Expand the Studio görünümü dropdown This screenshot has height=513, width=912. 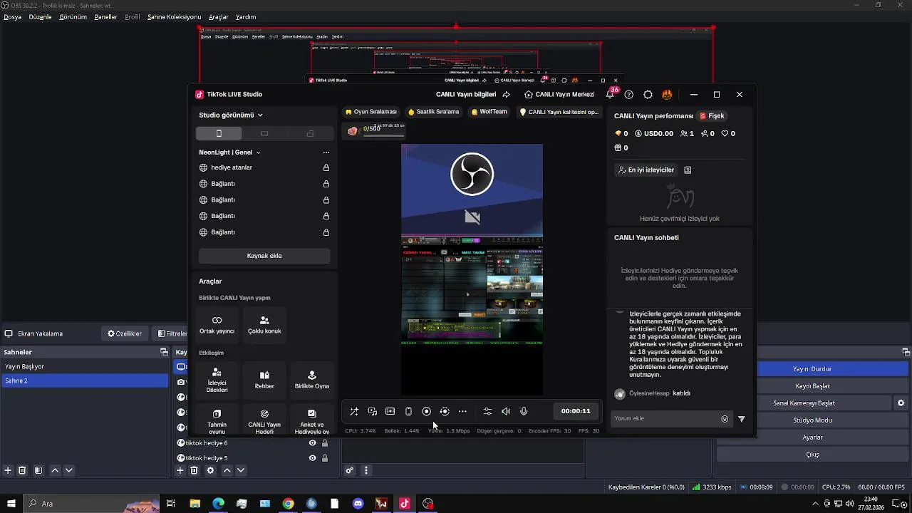click(x=231, y=115)
